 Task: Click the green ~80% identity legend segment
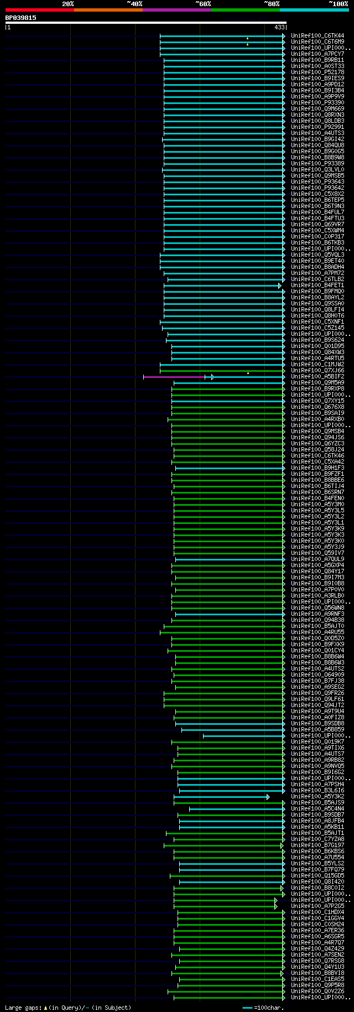tap(245, 10)
